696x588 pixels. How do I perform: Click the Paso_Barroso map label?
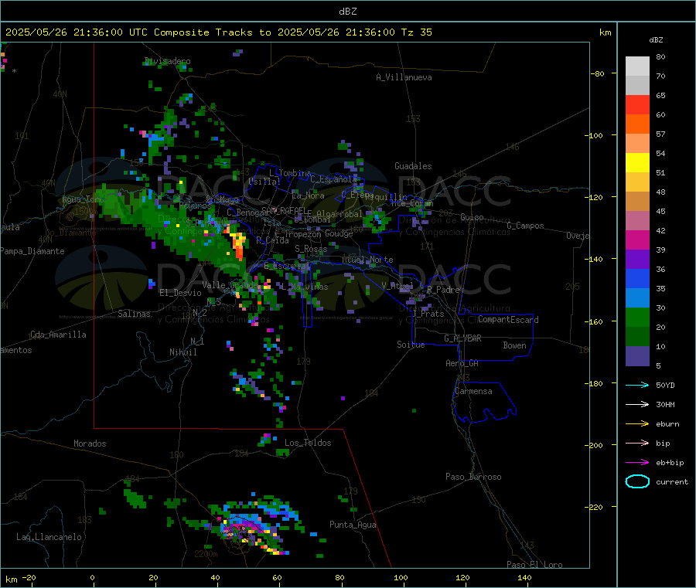click(x=473, y=477)
